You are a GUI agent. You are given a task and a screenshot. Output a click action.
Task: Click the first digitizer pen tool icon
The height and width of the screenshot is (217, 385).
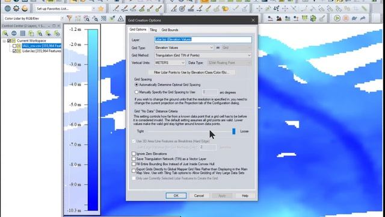click(116, 9)
